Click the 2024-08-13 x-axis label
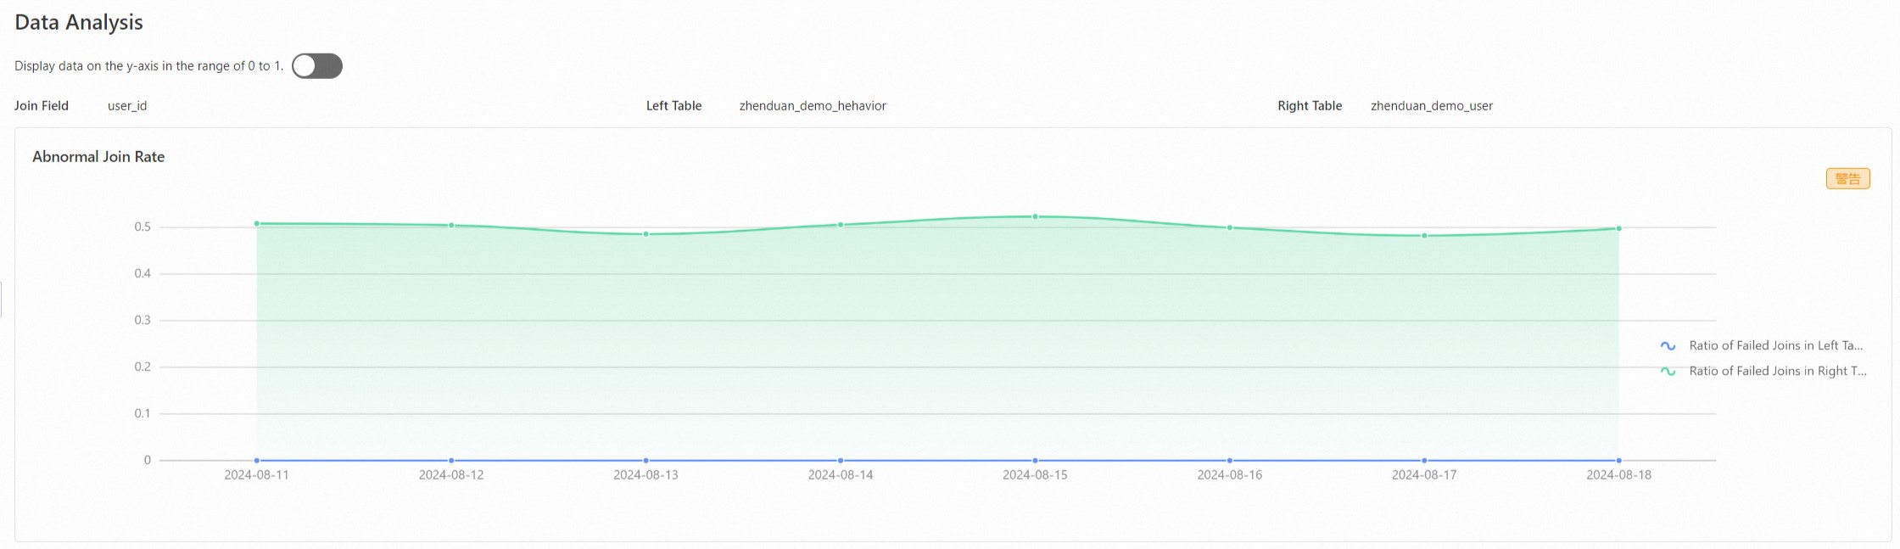1900x549 pixels. (x=646, y=475)
